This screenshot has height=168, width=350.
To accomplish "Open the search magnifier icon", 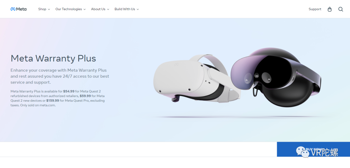I will pos(341,9).
